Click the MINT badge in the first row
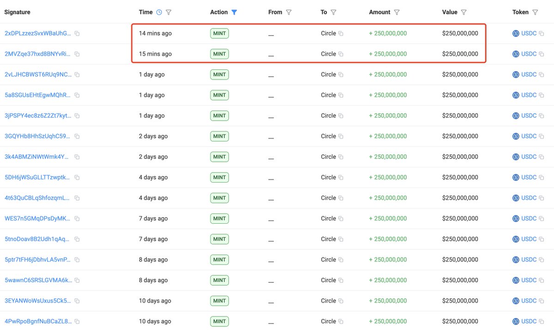Screen dimensions: 554x330 219,33
